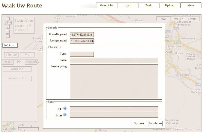Click the Bron source input field
The height and width of the screenshot is (133, 203).
coord(114,115)
